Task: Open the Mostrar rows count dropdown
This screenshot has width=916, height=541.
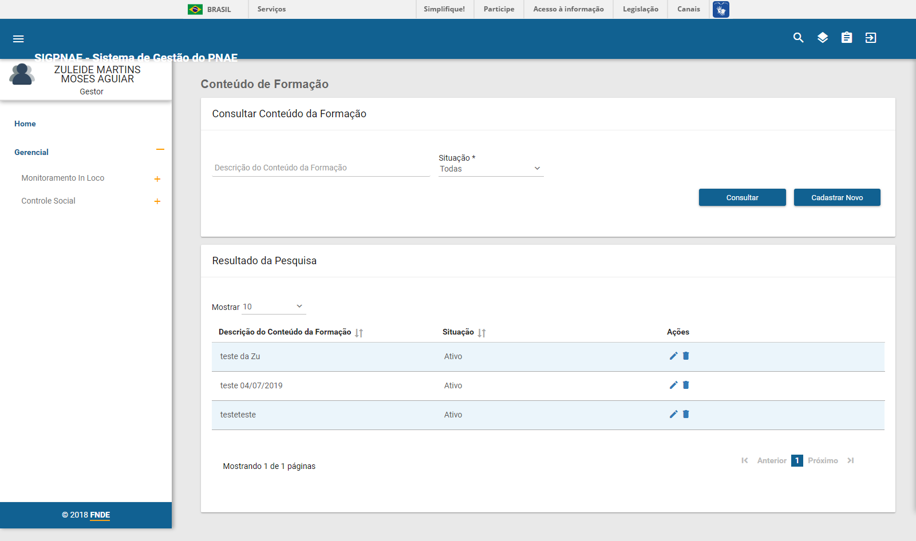Action: coord(274,307)
